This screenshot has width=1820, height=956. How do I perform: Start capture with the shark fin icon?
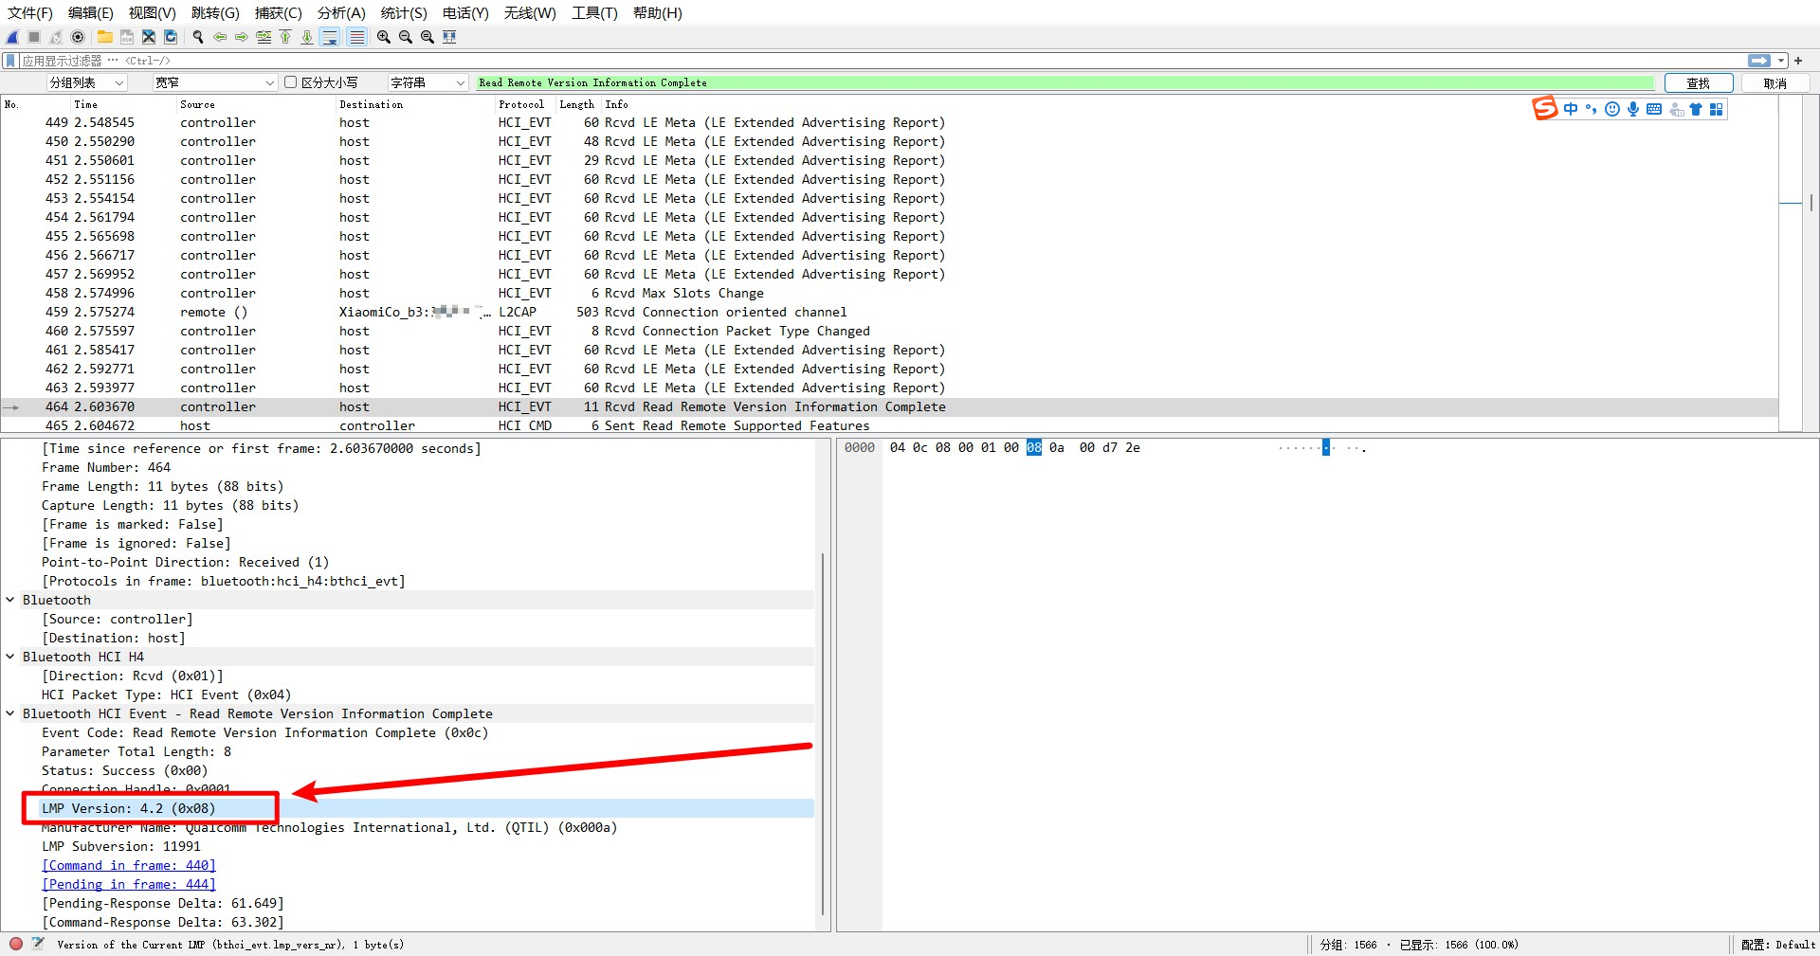(x=12, y=37)
